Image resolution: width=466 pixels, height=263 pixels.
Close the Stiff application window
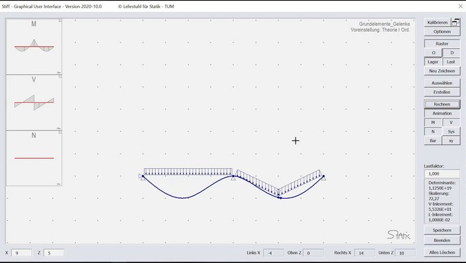(460, 6)
